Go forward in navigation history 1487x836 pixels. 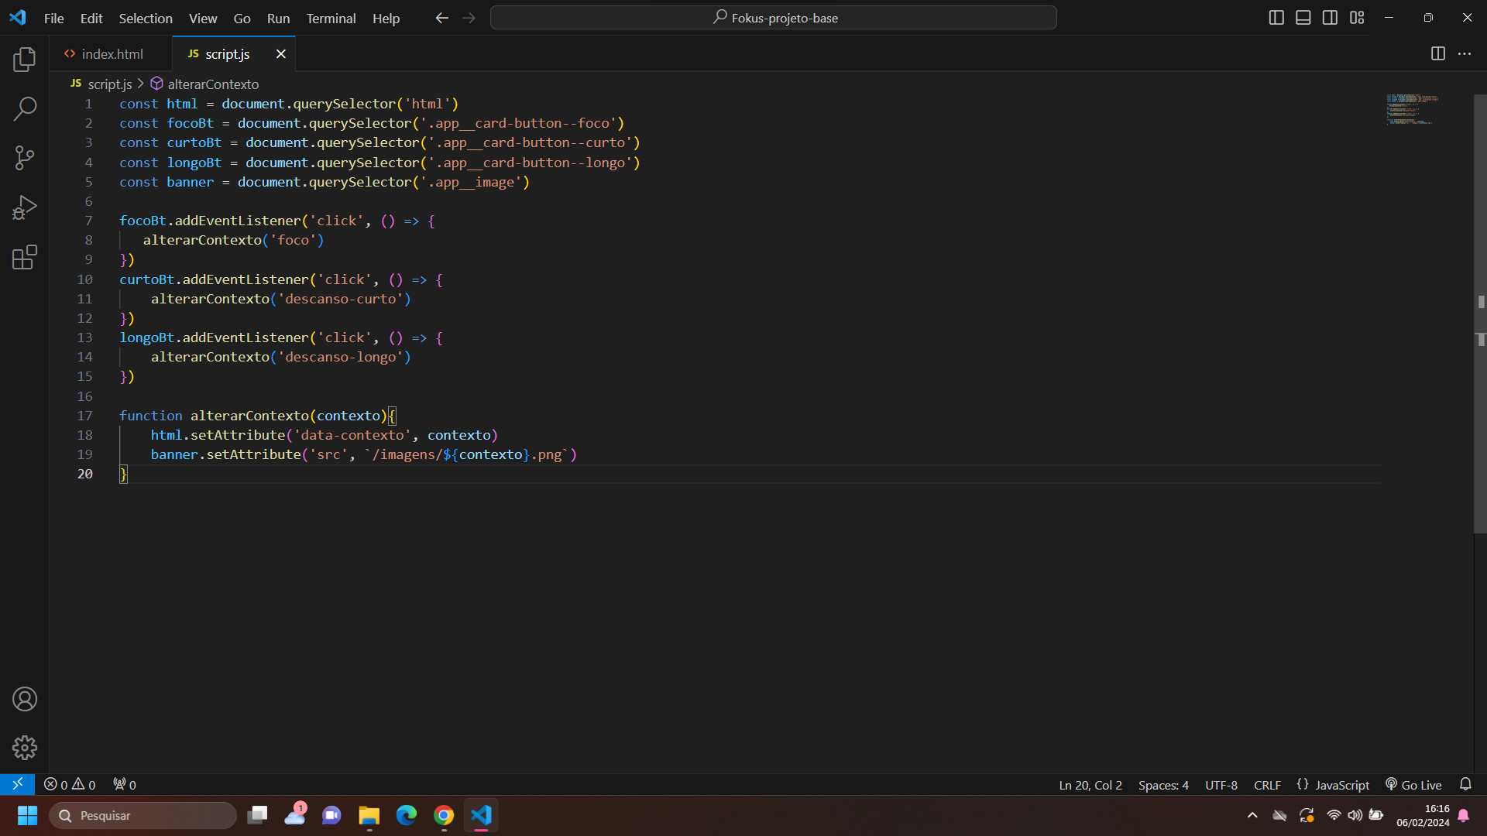[x=469, y=18]
